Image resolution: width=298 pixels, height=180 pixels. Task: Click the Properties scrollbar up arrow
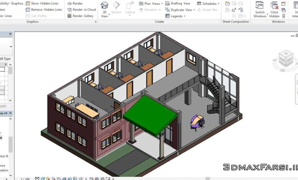(10, 65)
